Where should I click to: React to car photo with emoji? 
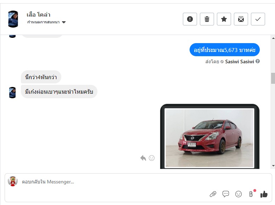[x=152, y=158]
